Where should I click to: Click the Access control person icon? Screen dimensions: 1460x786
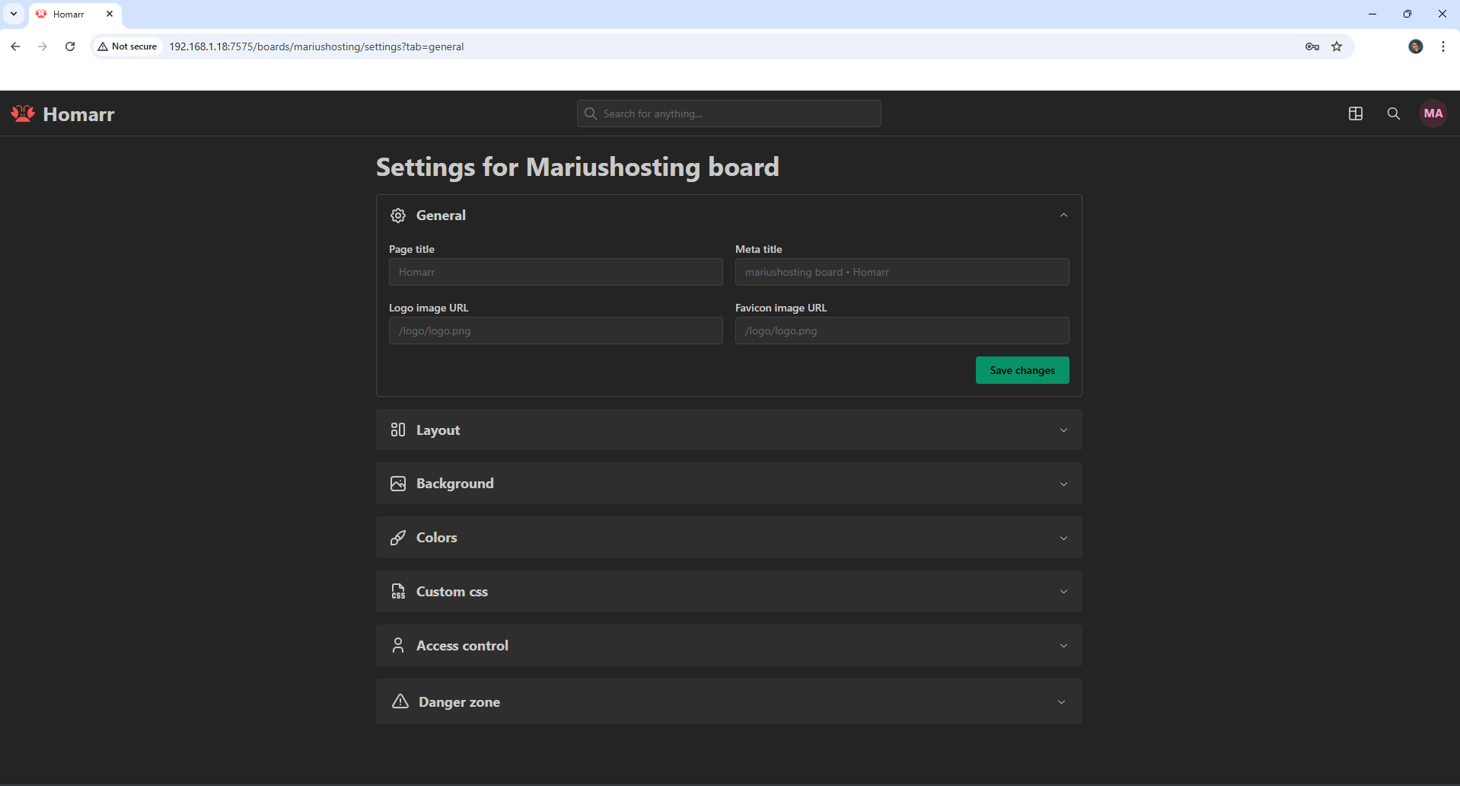pos(398,646)
